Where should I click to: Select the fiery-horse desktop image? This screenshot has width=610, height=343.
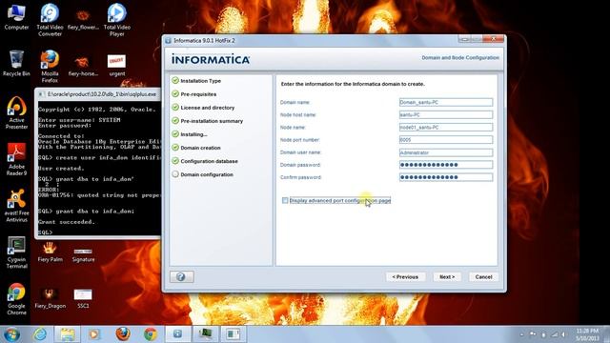click(x=83, y=66)
